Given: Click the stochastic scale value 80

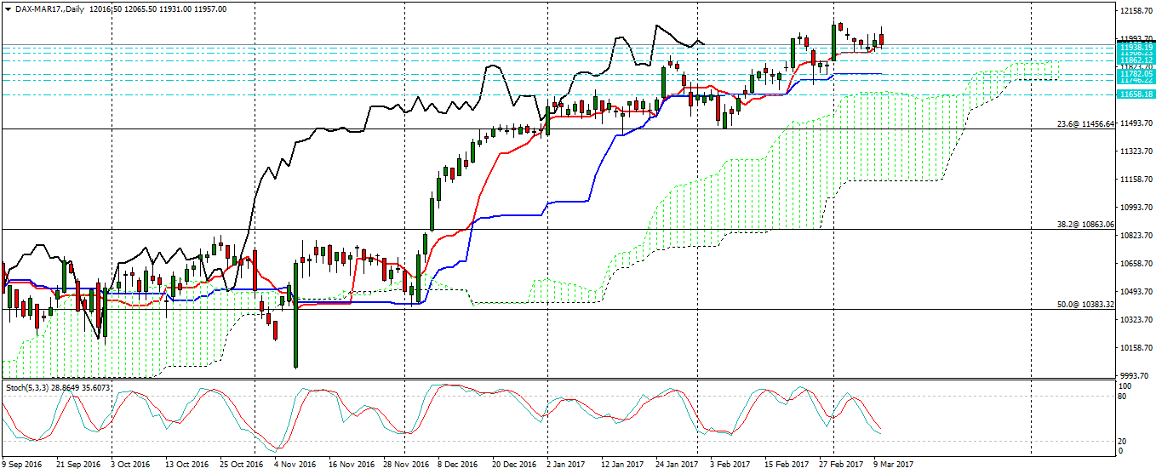Looking at the screenshot, I should [x=1122, y=396].
